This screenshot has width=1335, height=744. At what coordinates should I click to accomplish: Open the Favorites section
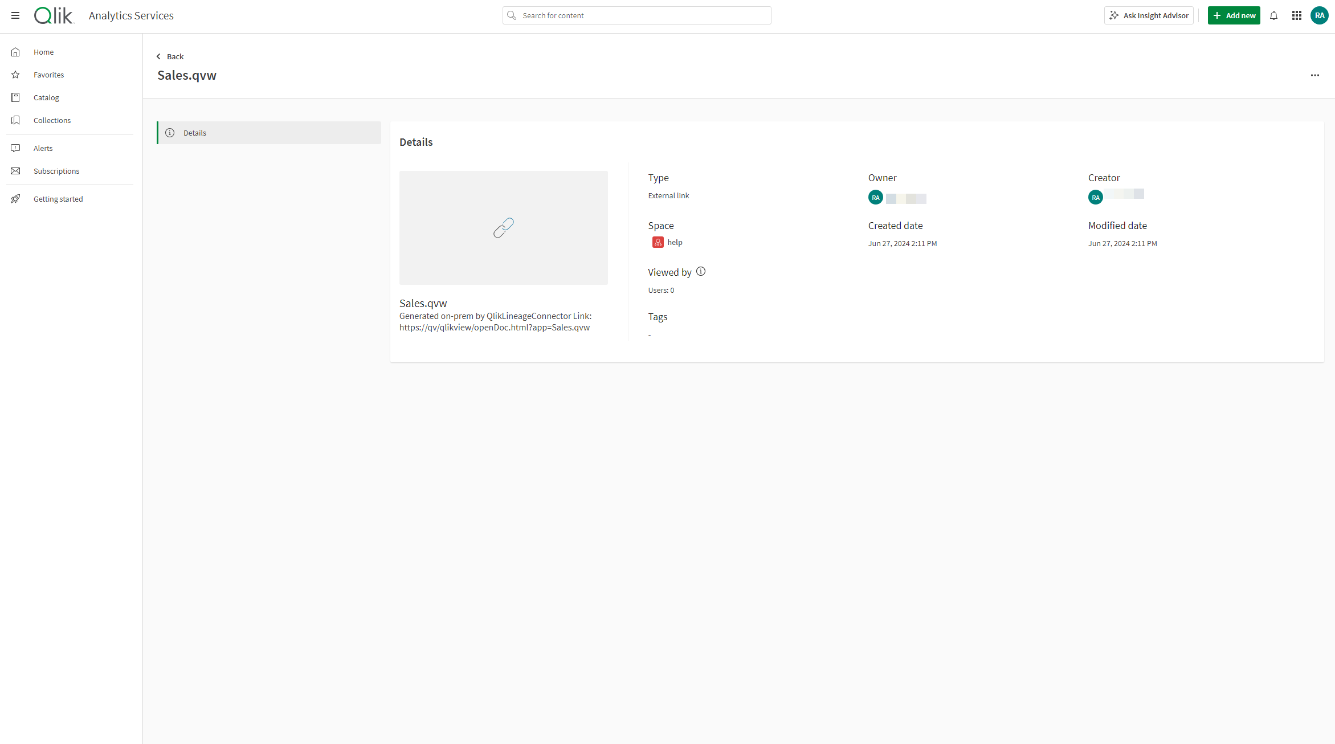point(50,74)
